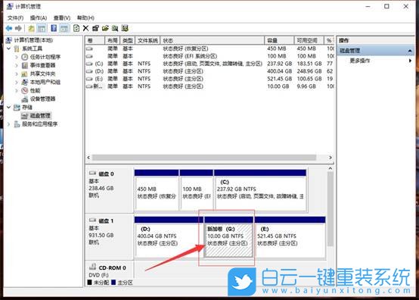Sort by the 文件系统 column header
The image size is (419, 300).
(147, 40)
